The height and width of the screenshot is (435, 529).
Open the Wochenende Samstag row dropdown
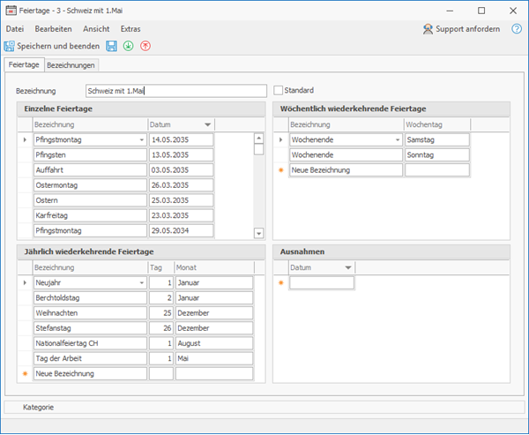click(x=398, y=139)
